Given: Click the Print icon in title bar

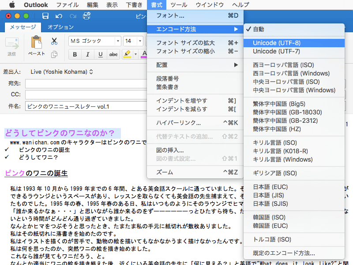Looking at the screenshot, I should click(x=86, y=16).
